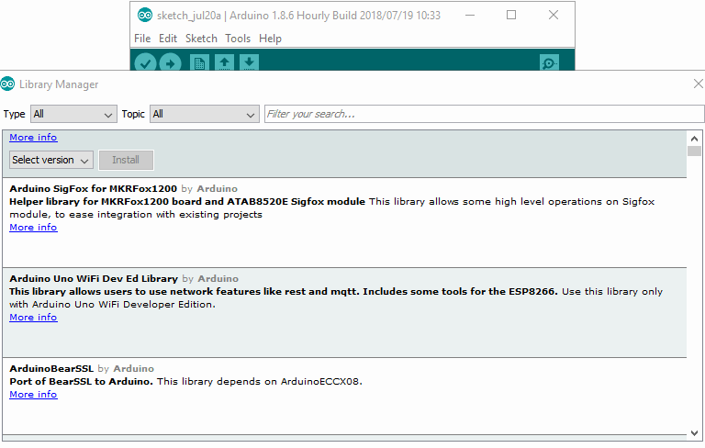Viewport: 705px width, 448px height.
Task: Open the Edit menu
Action: tap(168, 39)
